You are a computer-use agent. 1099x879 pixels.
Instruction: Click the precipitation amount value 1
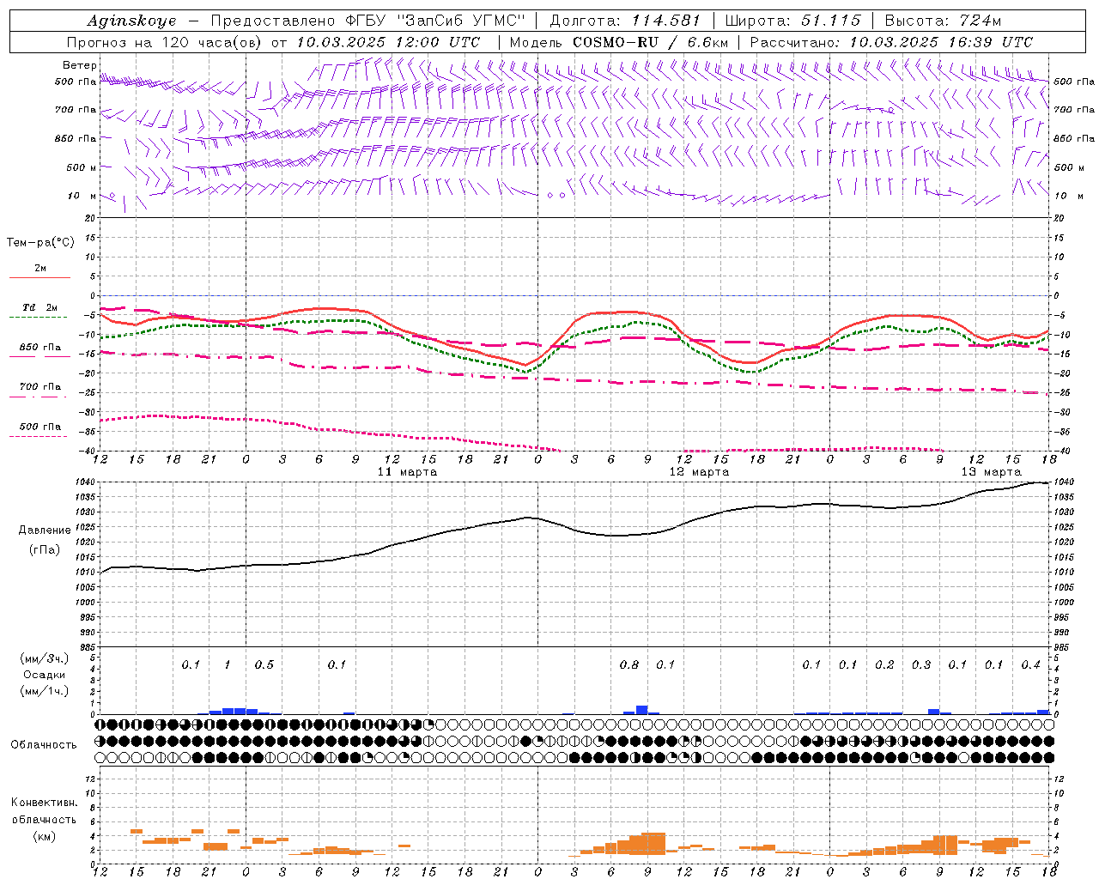[x=228, y=664]
